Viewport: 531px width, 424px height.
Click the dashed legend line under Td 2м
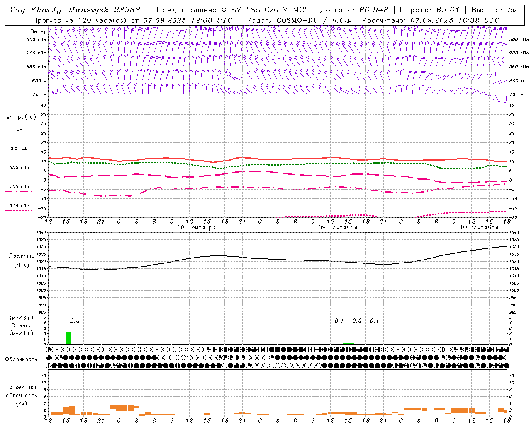point(18,153)
